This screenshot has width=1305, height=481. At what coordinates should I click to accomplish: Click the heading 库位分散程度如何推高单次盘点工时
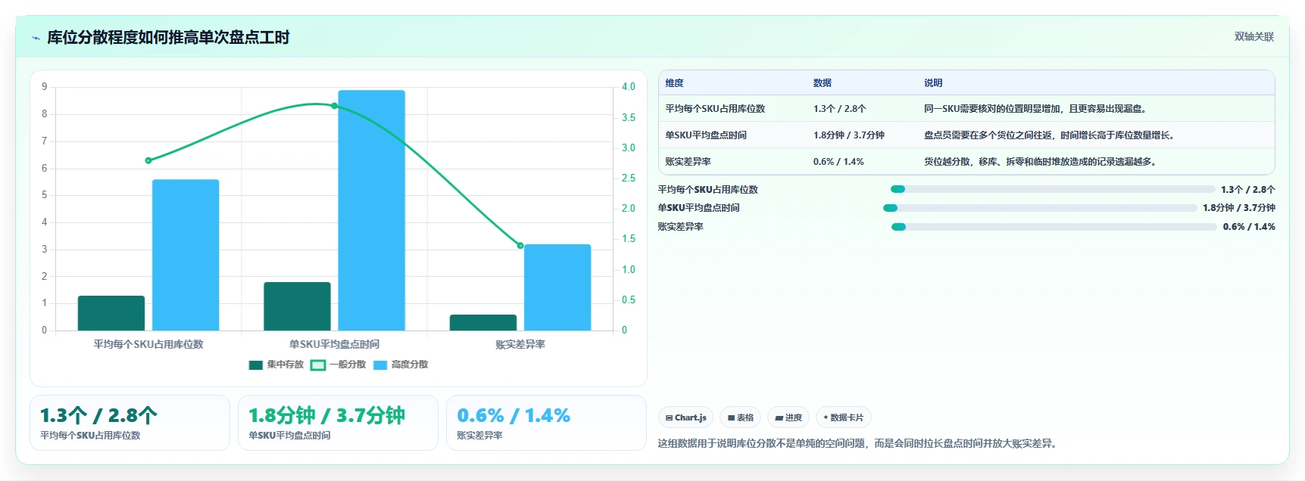(168, 38)
